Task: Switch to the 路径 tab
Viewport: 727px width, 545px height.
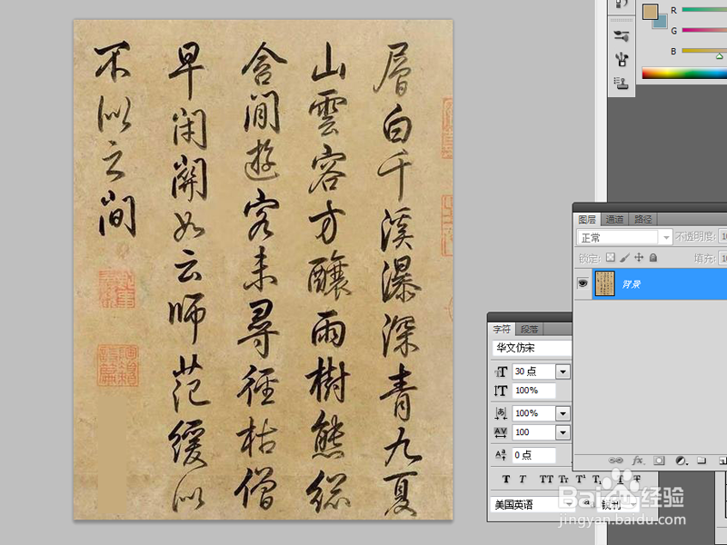Action: point(643,219)
